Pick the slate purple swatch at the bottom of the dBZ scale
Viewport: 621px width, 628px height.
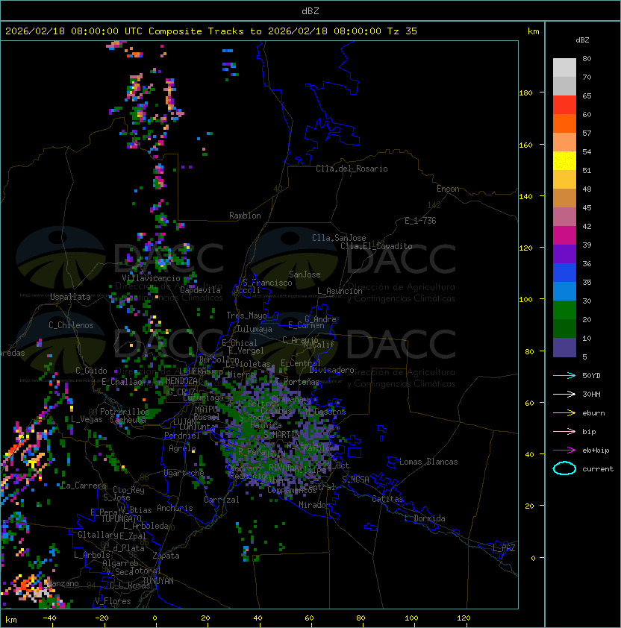coord(564,348)
